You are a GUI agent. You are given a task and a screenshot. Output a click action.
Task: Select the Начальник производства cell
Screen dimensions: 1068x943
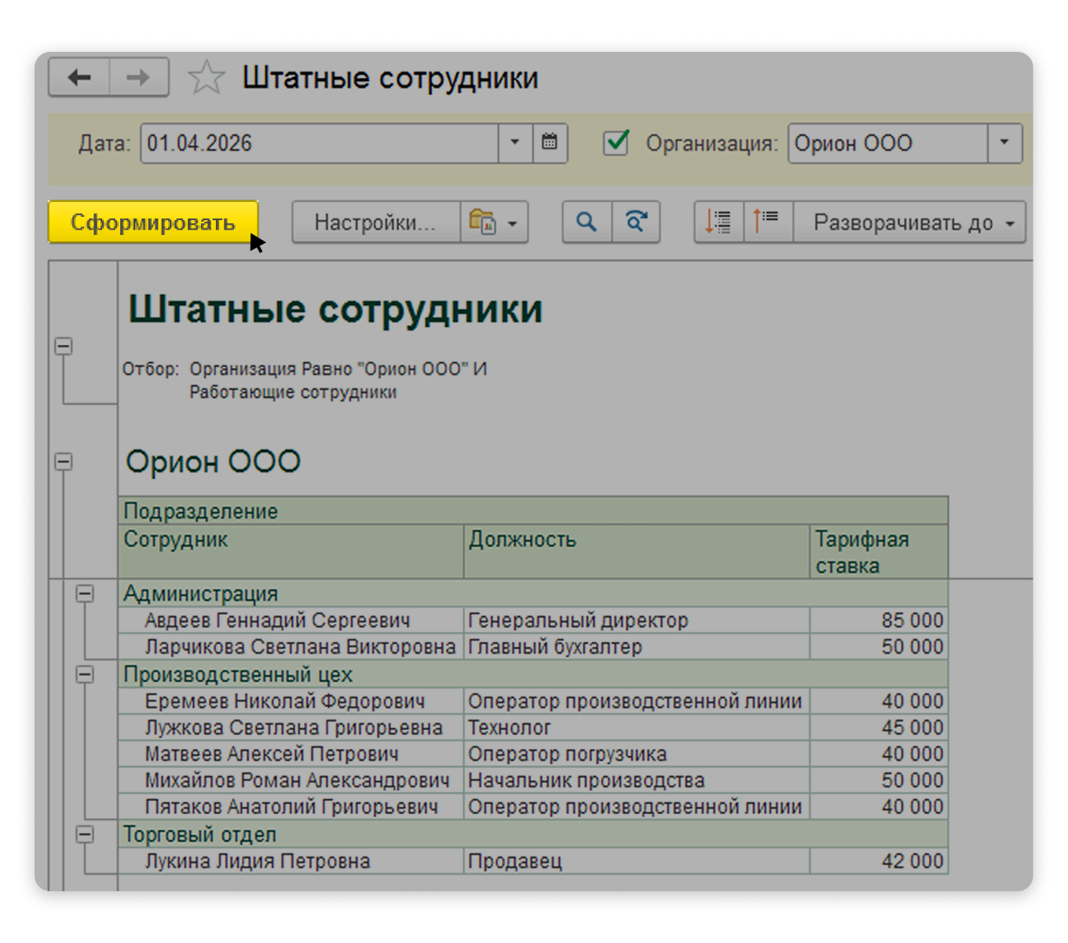pyautogui.click(x=637, y=780)
